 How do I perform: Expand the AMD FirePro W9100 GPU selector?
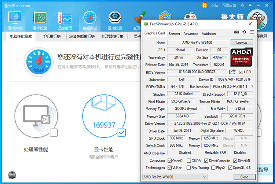[175, 177]
